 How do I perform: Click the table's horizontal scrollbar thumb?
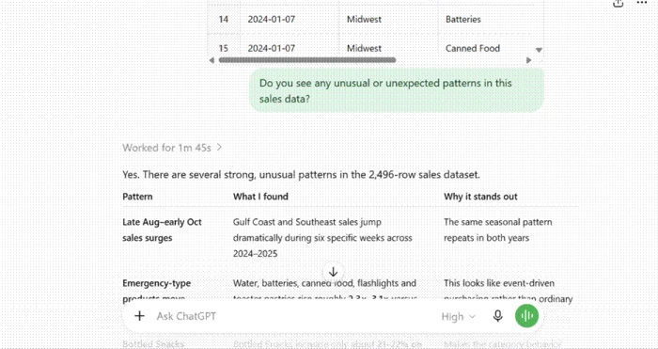pos(307,60)
